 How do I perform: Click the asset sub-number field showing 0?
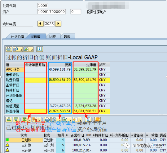click(x=76, y=11)
